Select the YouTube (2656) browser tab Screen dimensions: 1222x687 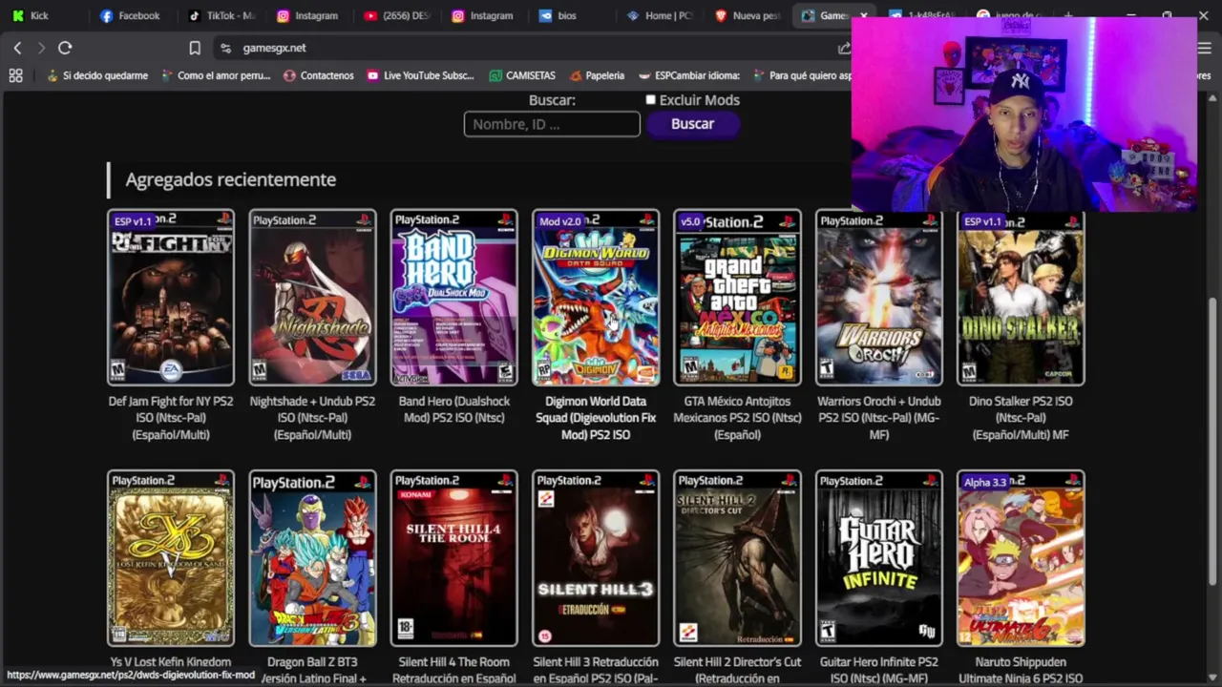tap(397, 15)
